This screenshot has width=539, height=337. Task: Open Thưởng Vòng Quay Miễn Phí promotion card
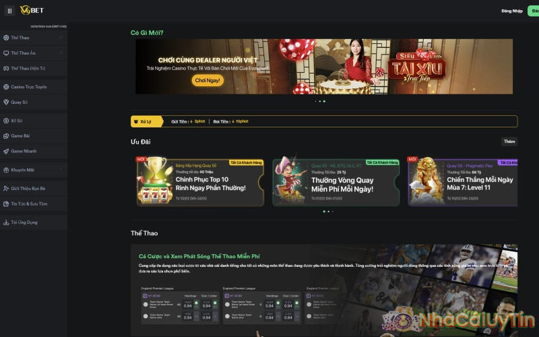pyautogui.click(x=336, y=182)
